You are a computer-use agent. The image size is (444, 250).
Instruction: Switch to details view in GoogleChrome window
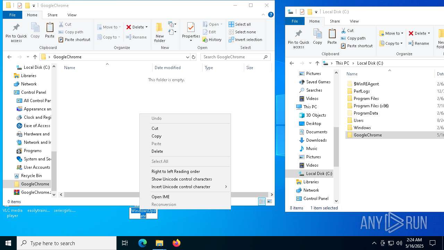[x=262, y=201]
